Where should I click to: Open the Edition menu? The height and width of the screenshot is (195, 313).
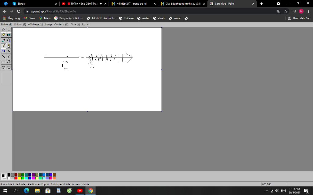20,24
